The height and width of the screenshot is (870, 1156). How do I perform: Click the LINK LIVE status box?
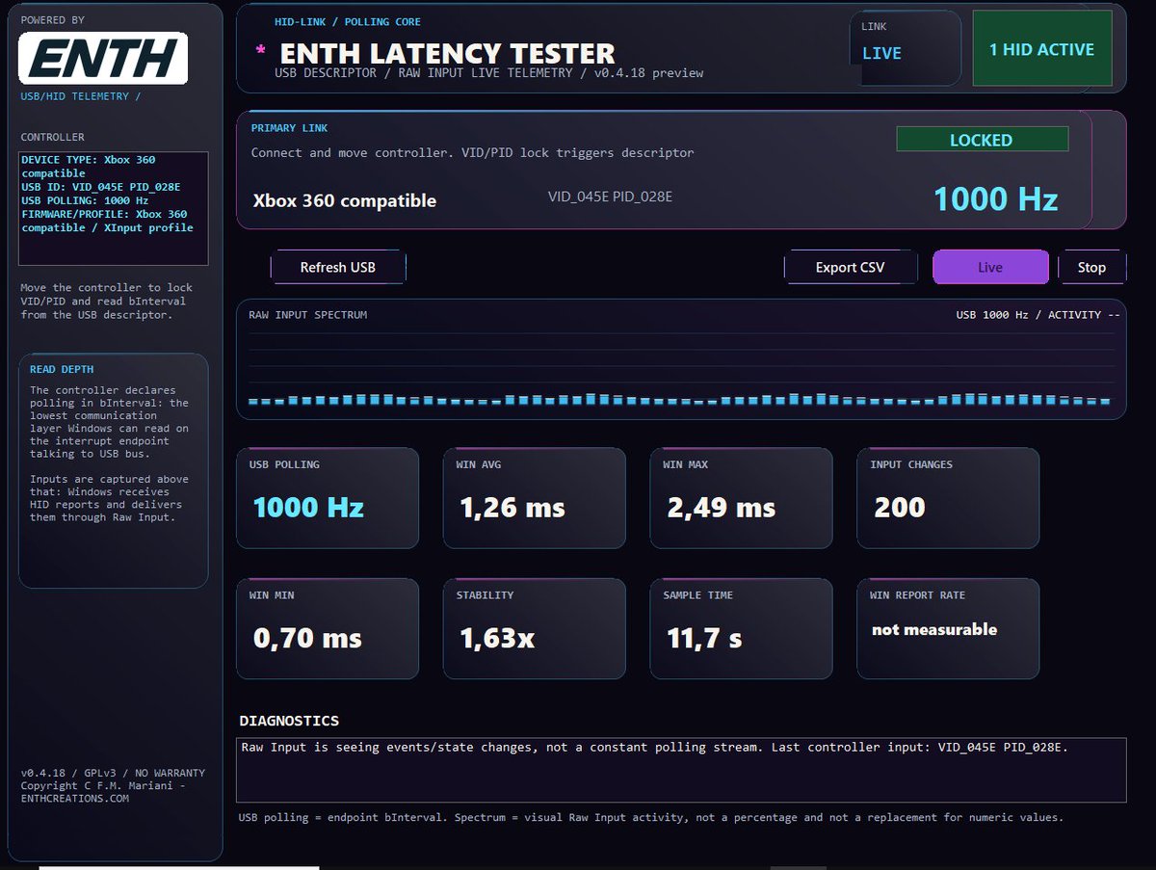[906, 47]
